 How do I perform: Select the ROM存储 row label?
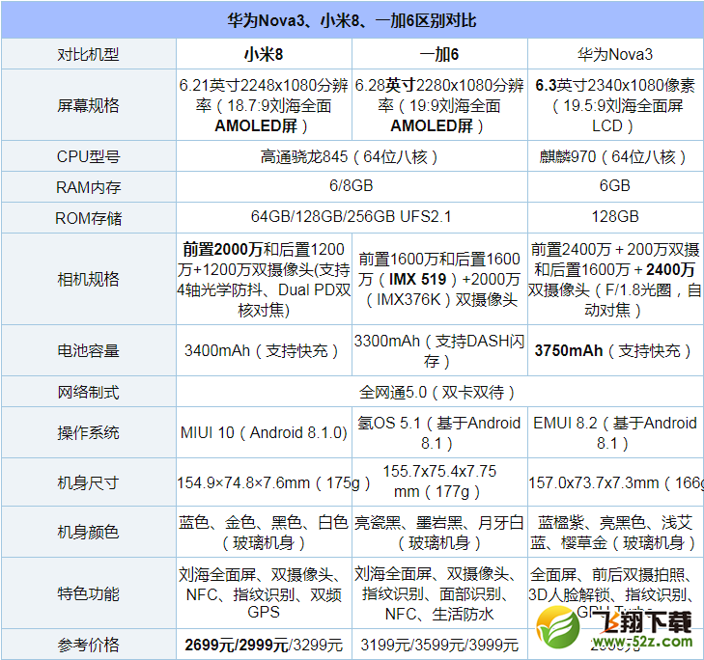(89, 218)
